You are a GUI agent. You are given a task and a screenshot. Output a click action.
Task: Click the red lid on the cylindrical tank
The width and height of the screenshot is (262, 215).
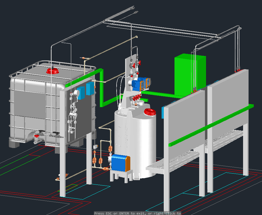[x=150, y=112]
